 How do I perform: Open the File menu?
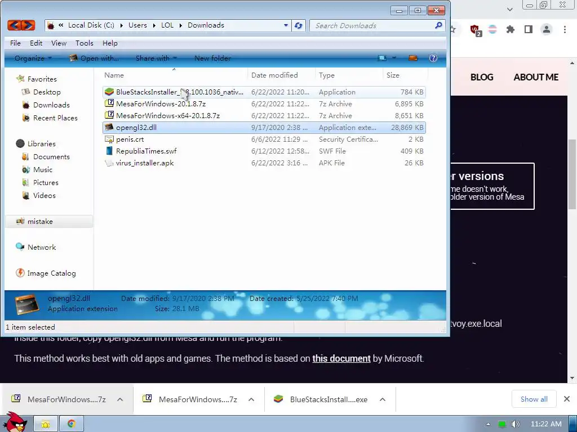pyautogui.click(x=15, y=43)
